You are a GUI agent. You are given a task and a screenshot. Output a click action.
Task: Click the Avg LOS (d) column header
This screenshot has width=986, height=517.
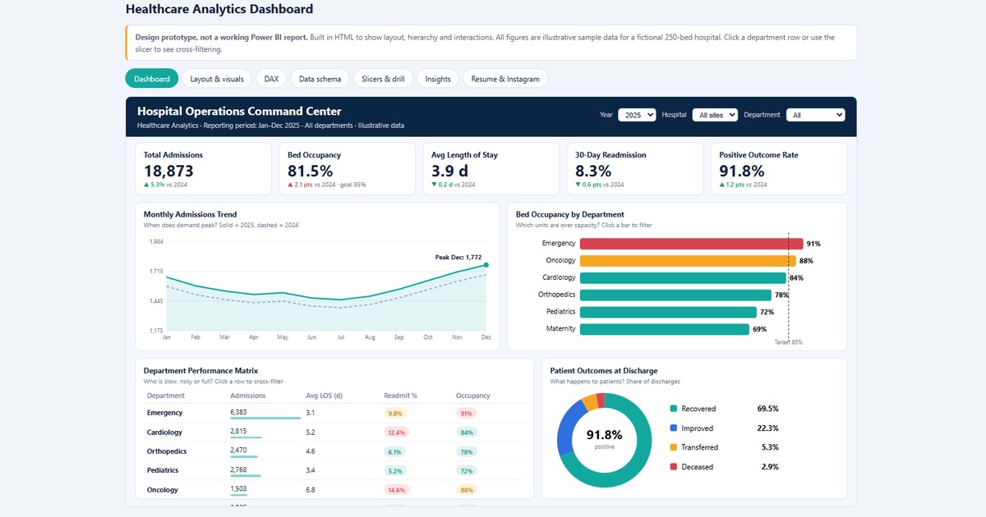(323, 396)
